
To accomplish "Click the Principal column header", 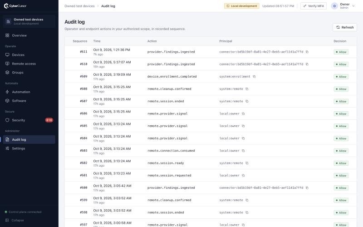I will (x=226, y=41).
